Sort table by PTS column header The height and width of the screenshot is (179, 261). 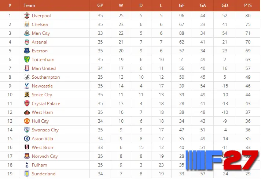pyautogui.click(x=248, y=5)
